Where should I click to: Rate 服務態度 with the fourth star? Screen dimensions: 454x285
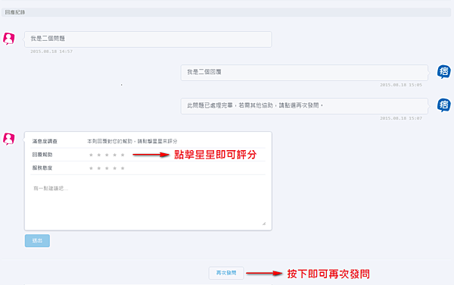pyautogui.click(x=115, y=168)
